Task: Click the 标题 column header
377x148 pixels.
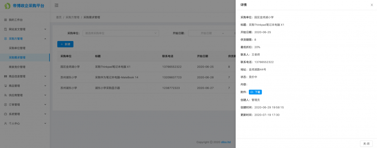Action: (98, 56)
